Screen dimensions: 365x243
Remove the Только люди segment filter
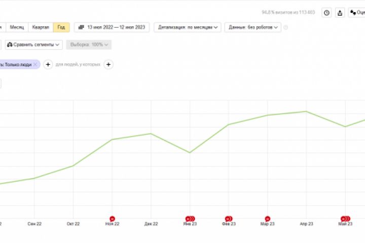pyautogui.click(x=35, y=64)
